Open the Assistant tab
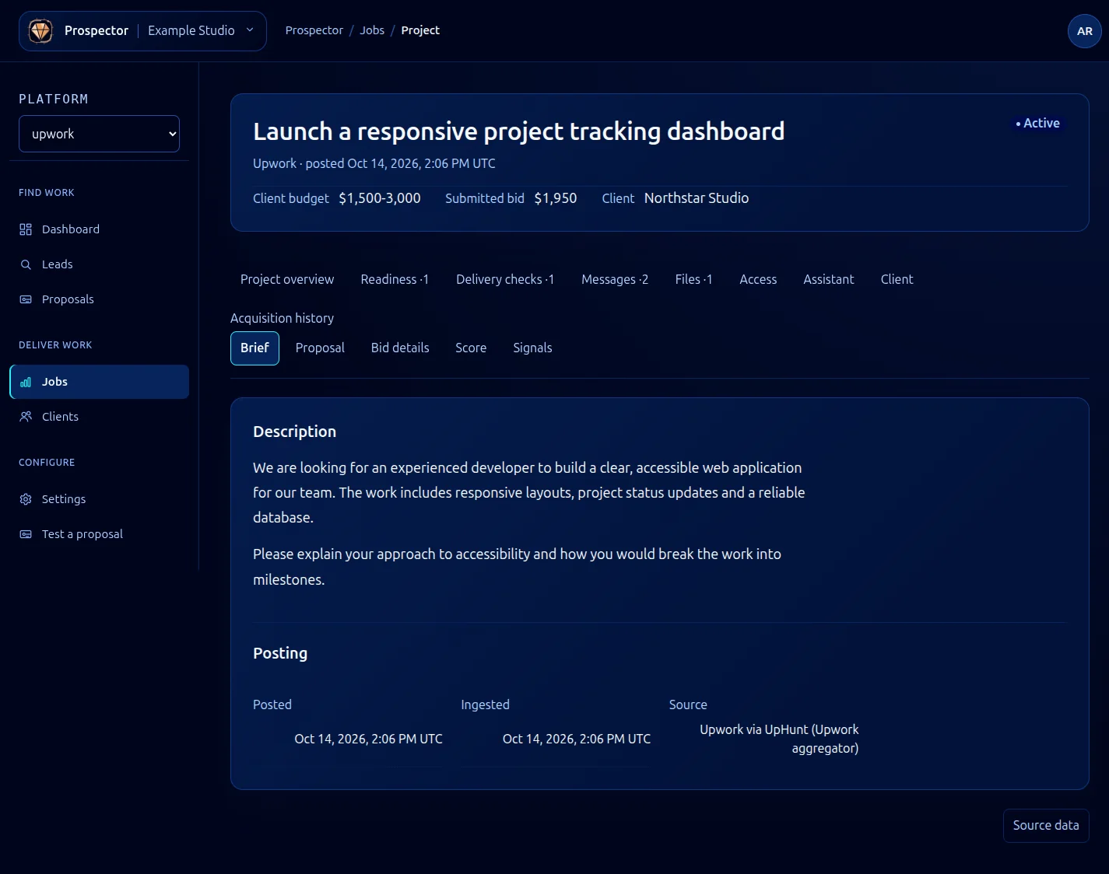The image size is (1109, 874). click(x=829, y=279)
